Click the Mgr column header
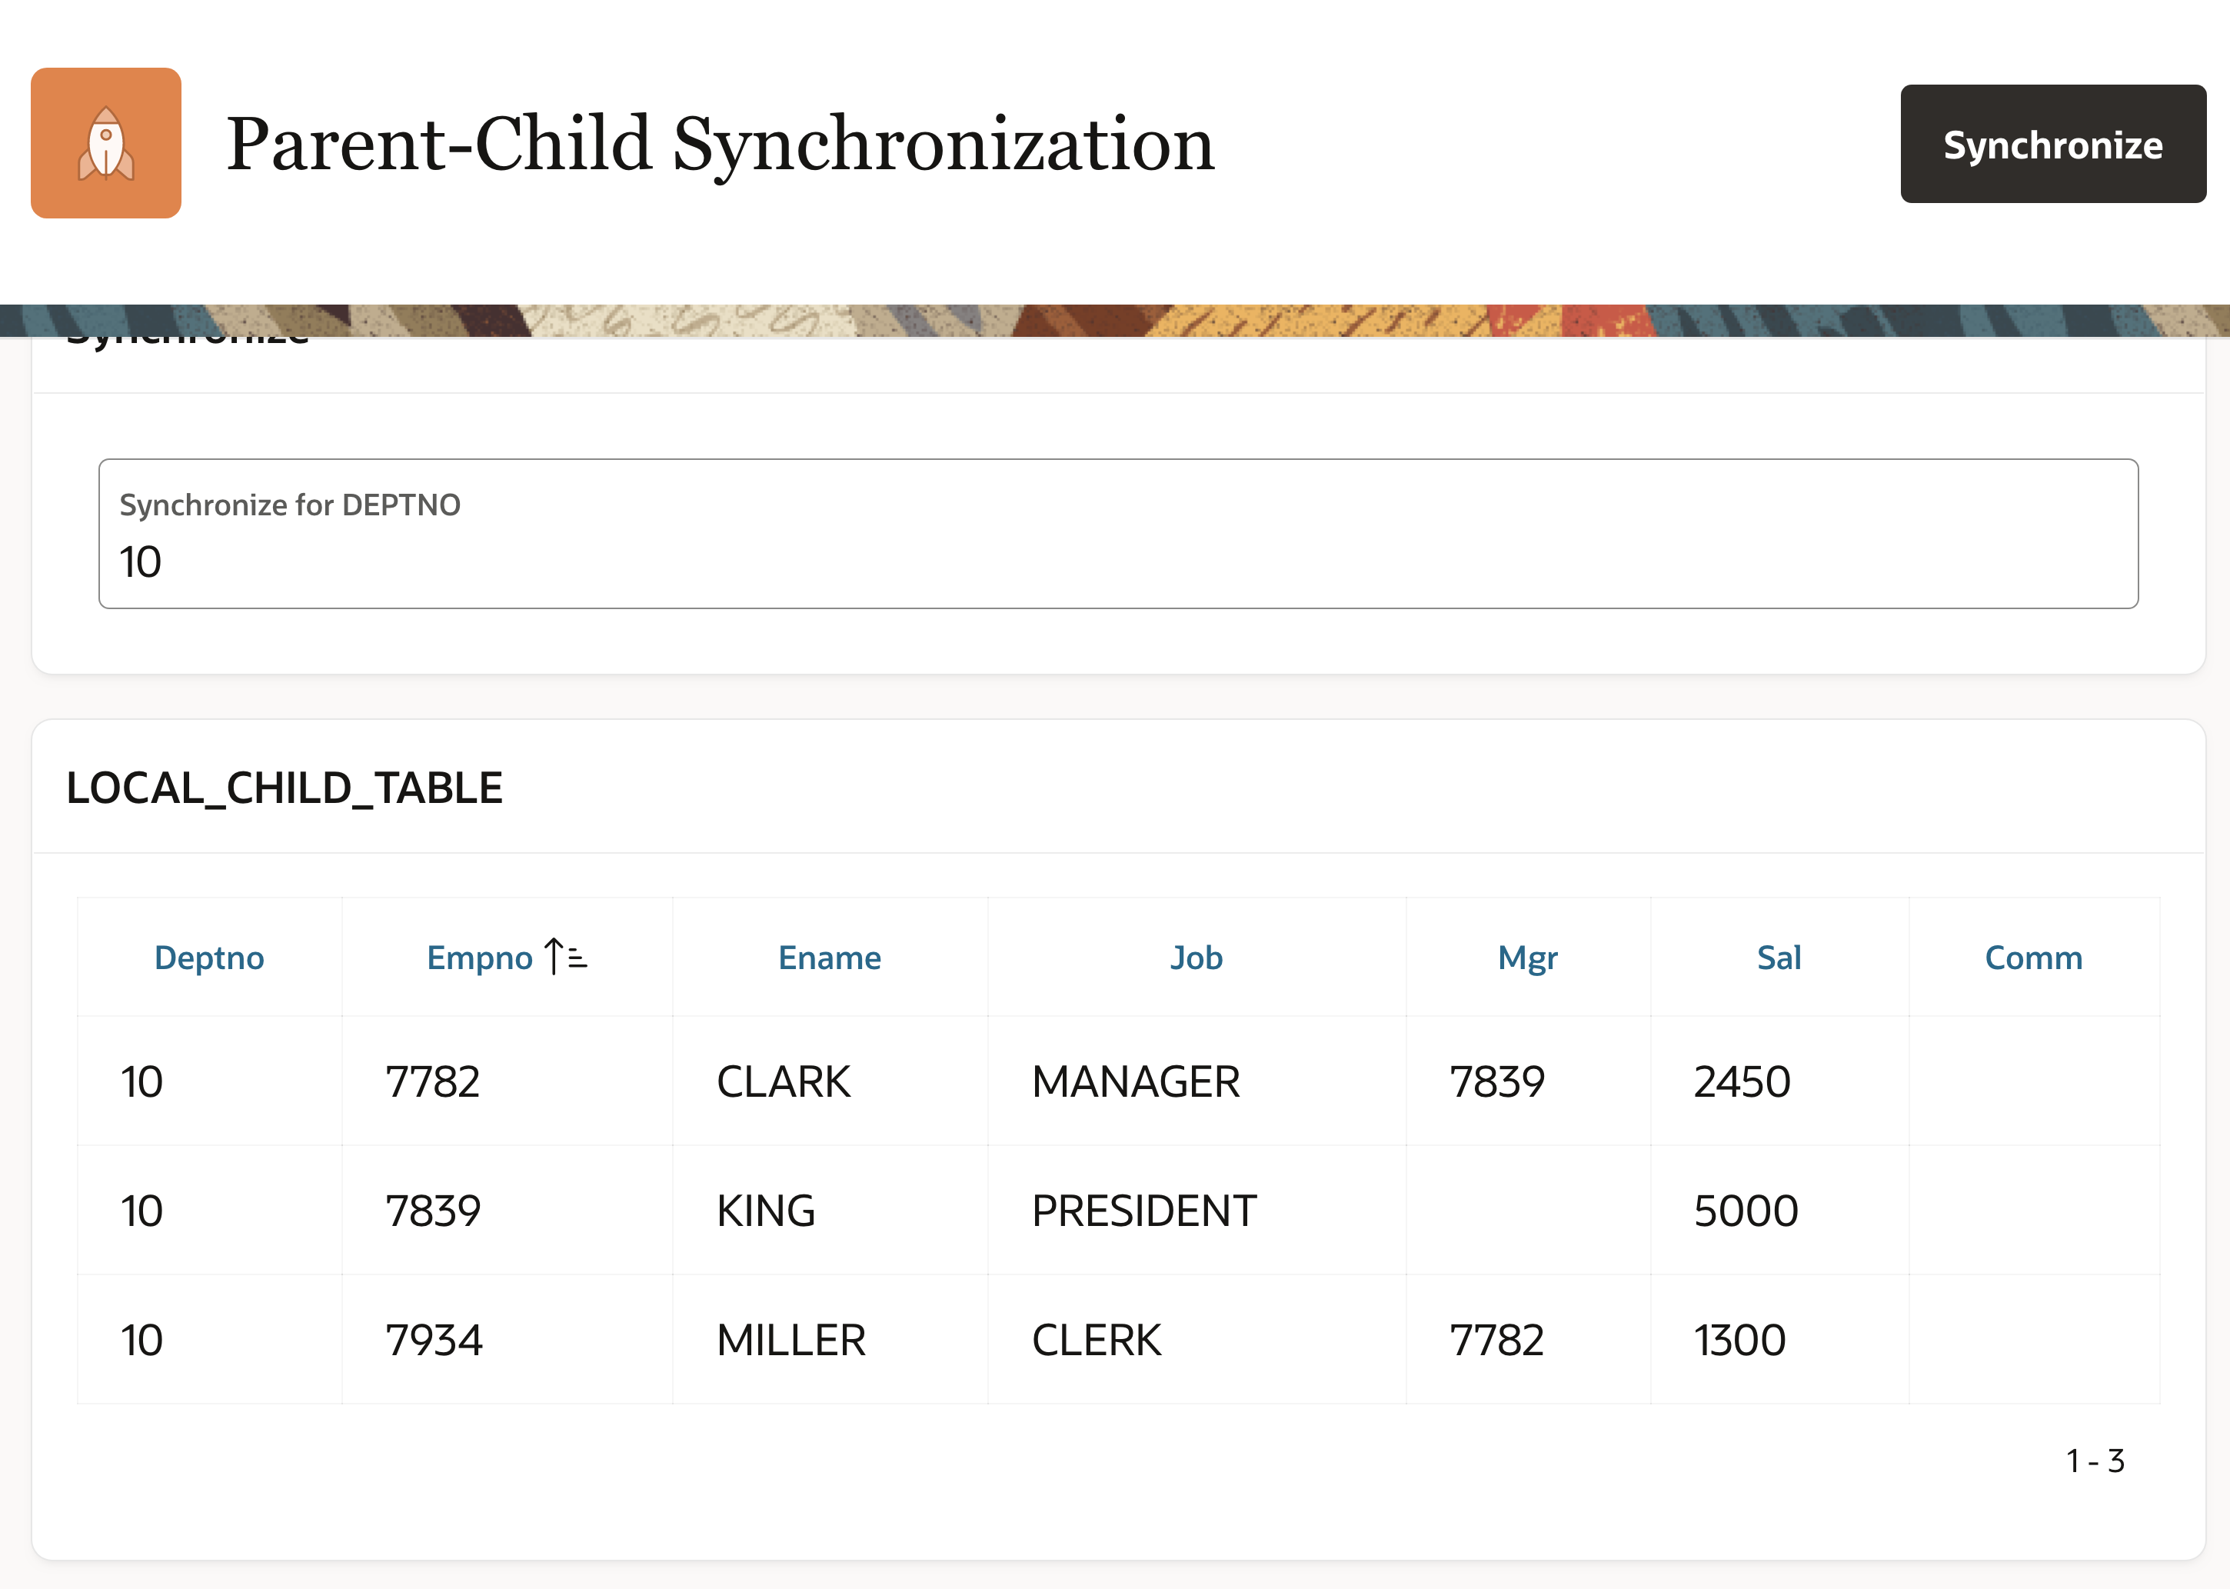The image size is (2230, 1589). (x=1526, y=957)
